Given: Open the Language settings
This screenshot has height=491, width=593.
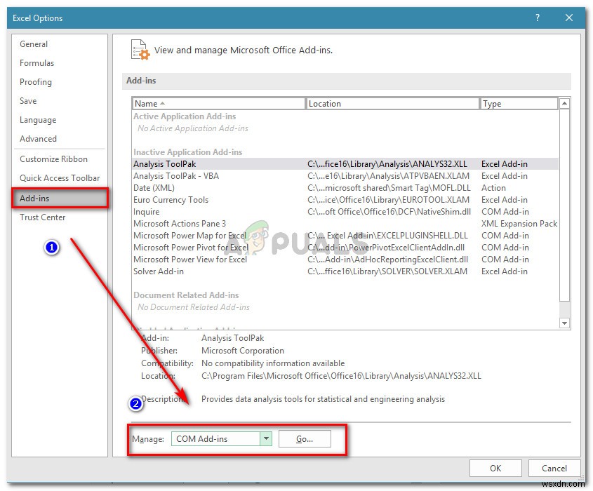Looking at the screenshot, I should pos(37,120).
